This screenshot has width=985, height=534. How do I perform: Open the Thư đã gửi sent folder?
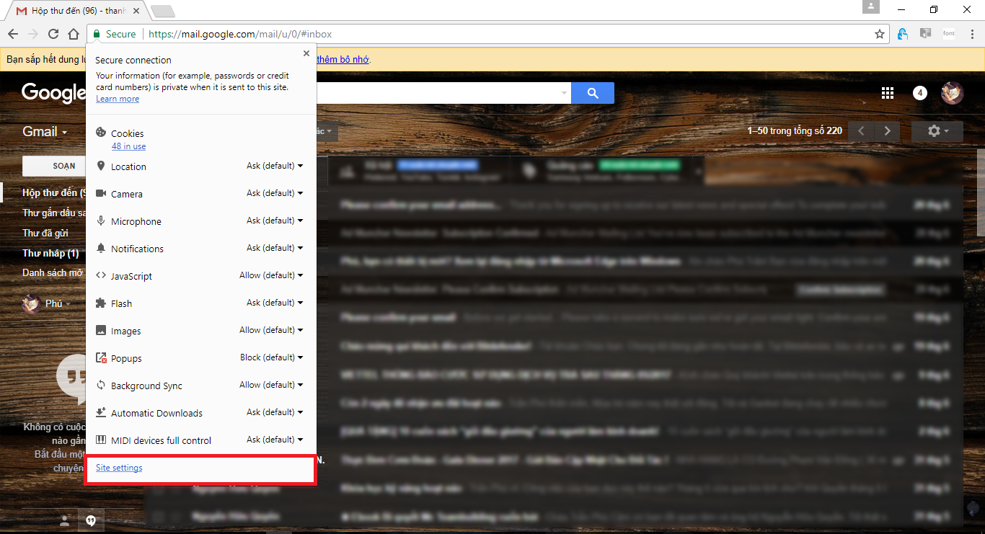(45, 233)
